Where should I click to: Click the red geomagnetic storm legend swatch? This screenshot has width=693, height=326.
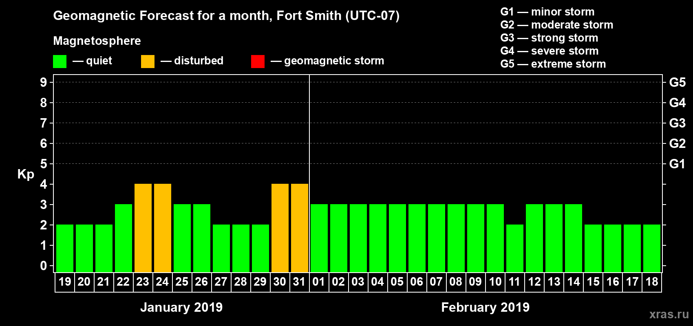[258, 62]
